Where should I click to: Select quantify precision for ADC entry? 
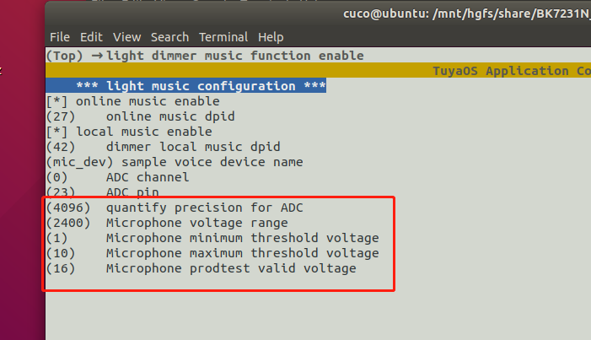pos(175,208)
